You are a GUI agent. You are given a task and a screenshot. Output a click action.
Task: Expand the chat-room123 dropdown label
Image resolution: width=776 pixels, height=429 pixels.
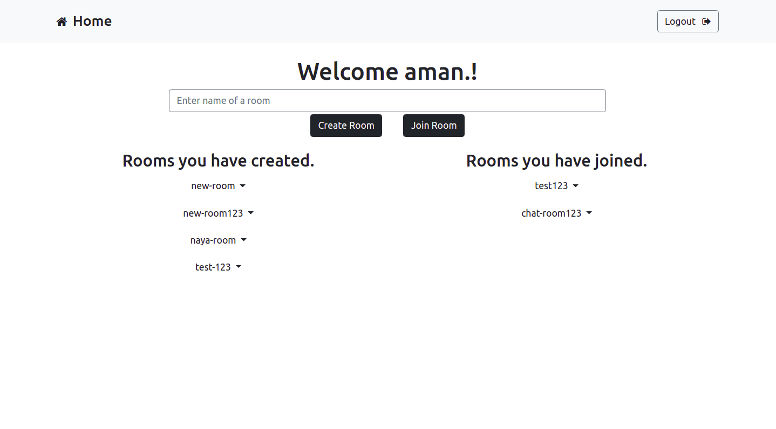pos(552,213)
